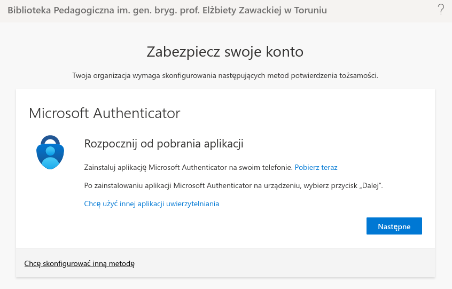The height and width of the screenshot is (289, 452).
Task: Click the word "Elżbiety" in the organization name
Action: (x=223, y=10)
